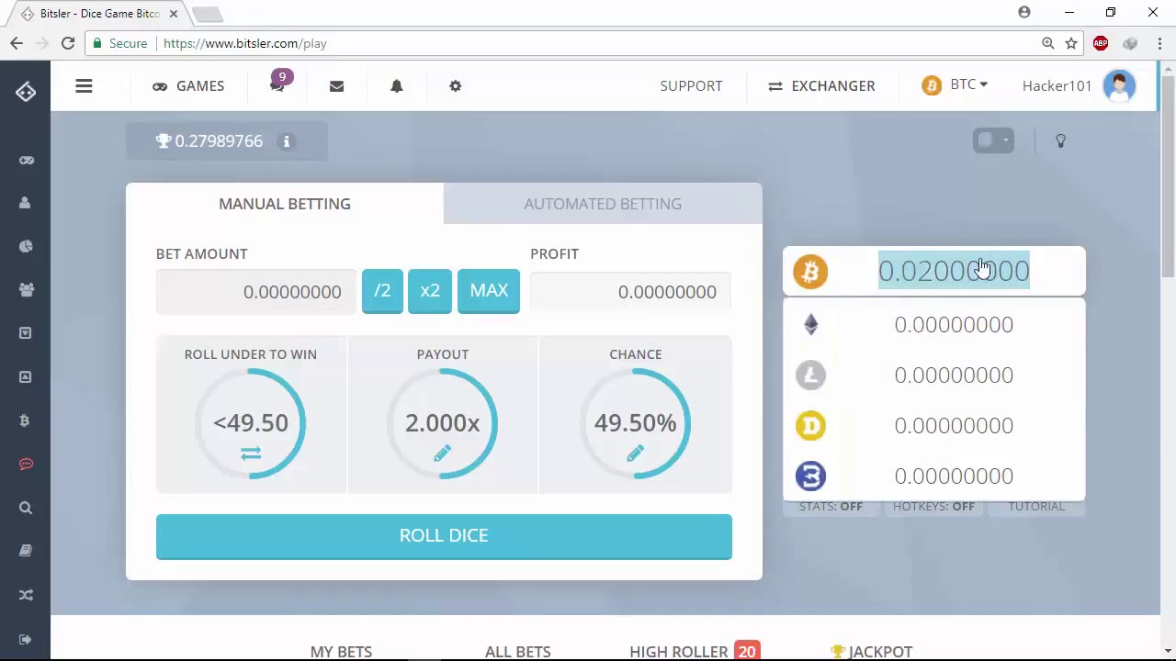The height and width of the screenshot is (661, 1176).
Task: Click the BET AMOUNT input field
Action: coord(256,292)
